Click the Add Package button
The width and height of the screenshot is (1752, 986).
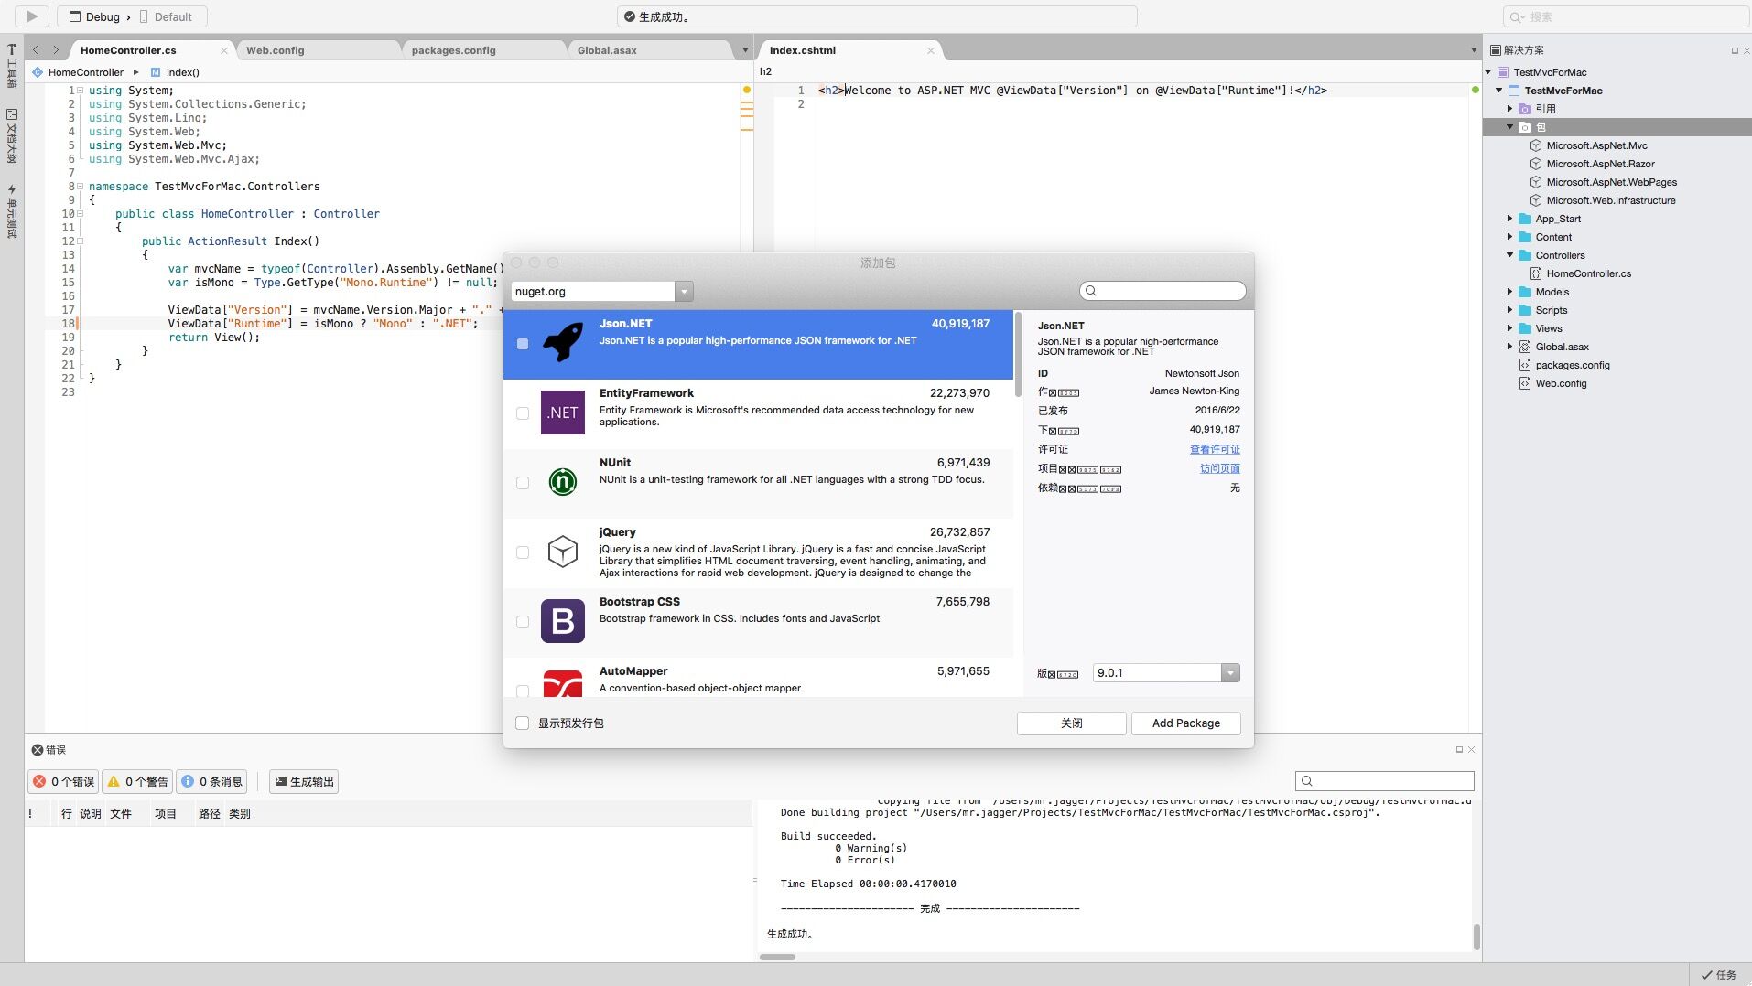(x=1185, y=723)
